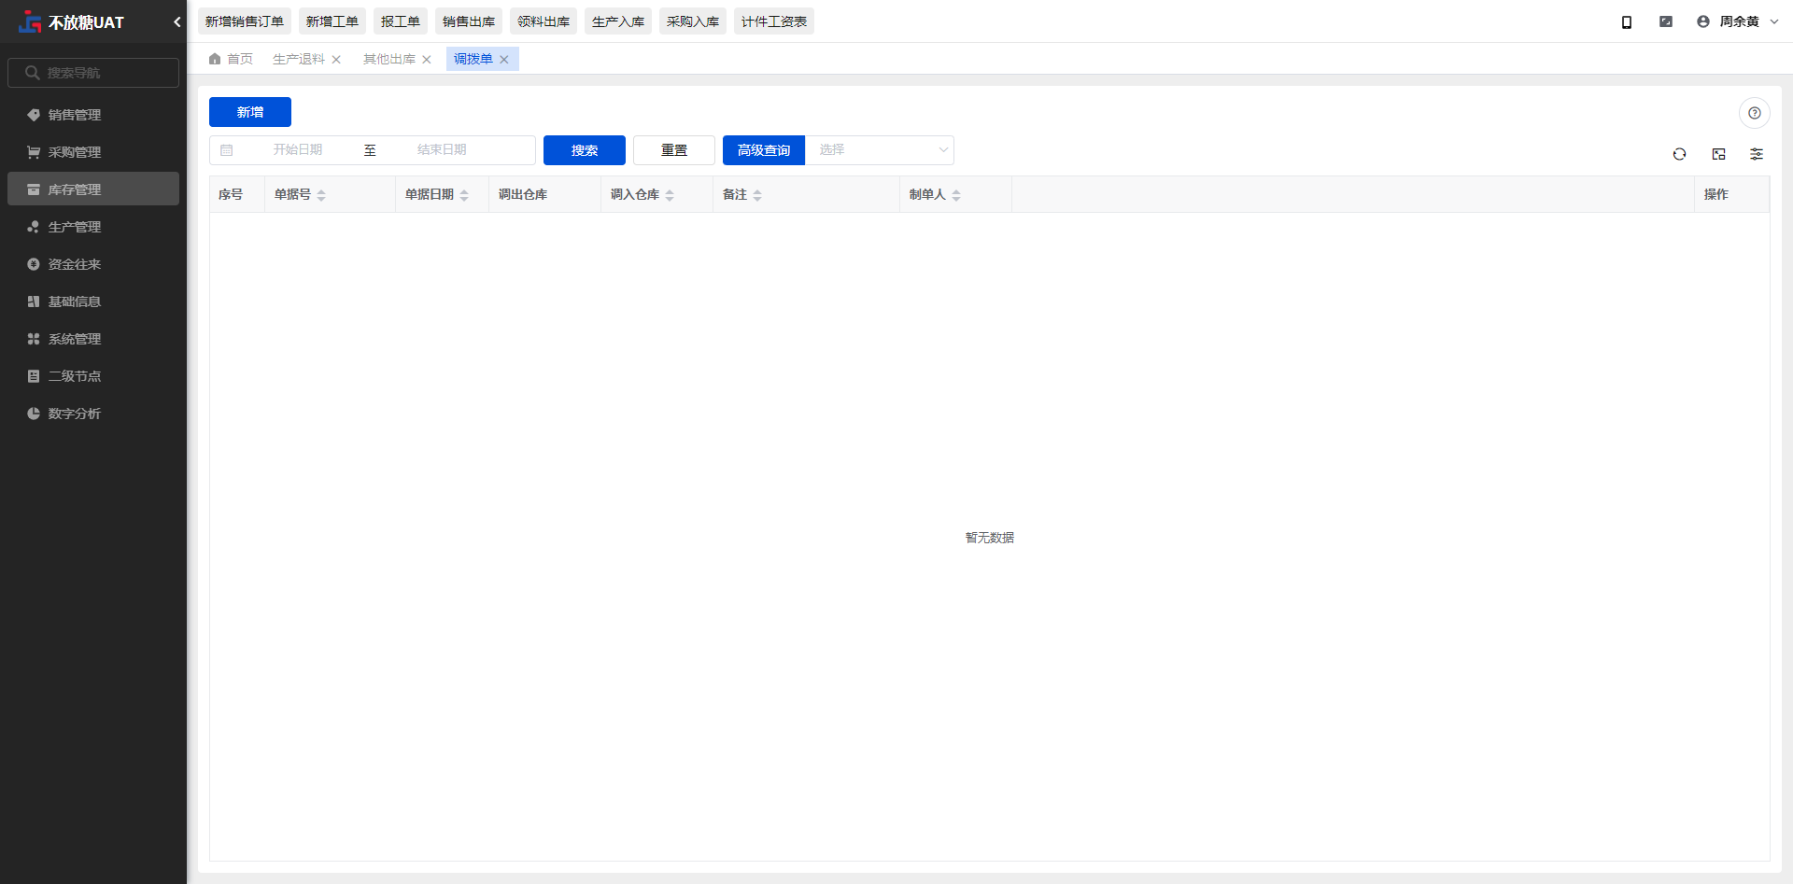Collapse the sidebar with the arrow icon
1793x884 pixels.
click(x=176, y=21)
